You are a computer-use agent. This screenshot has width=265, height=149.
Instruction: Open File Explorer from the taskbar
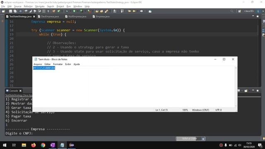[x=24, y=145]
